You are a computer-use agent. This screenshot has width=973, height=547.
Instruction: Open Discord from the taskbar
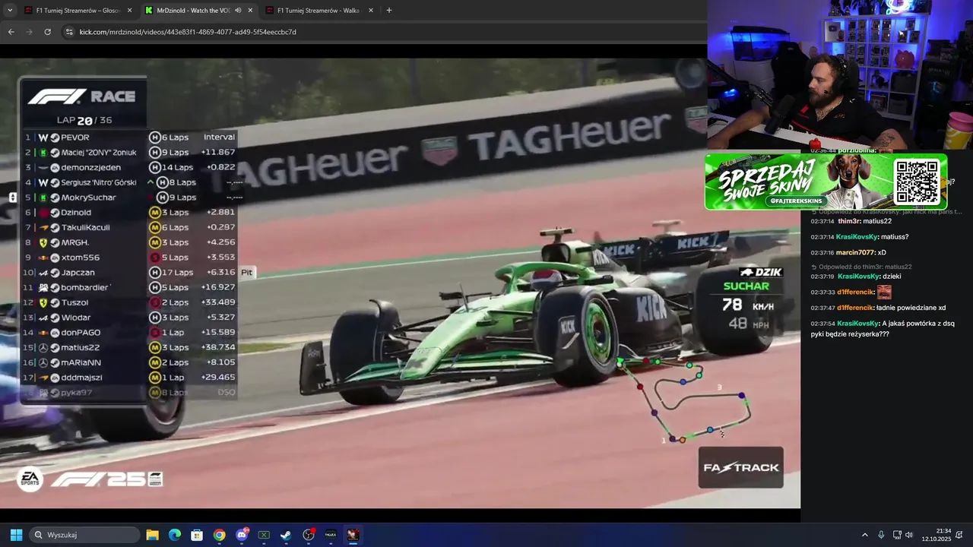coord(242,534)
